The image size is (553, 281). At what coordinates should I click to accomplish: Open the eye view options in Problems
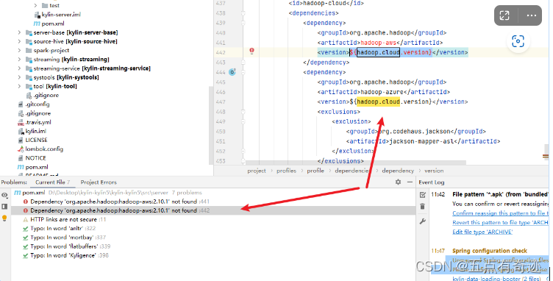(4, 195)
